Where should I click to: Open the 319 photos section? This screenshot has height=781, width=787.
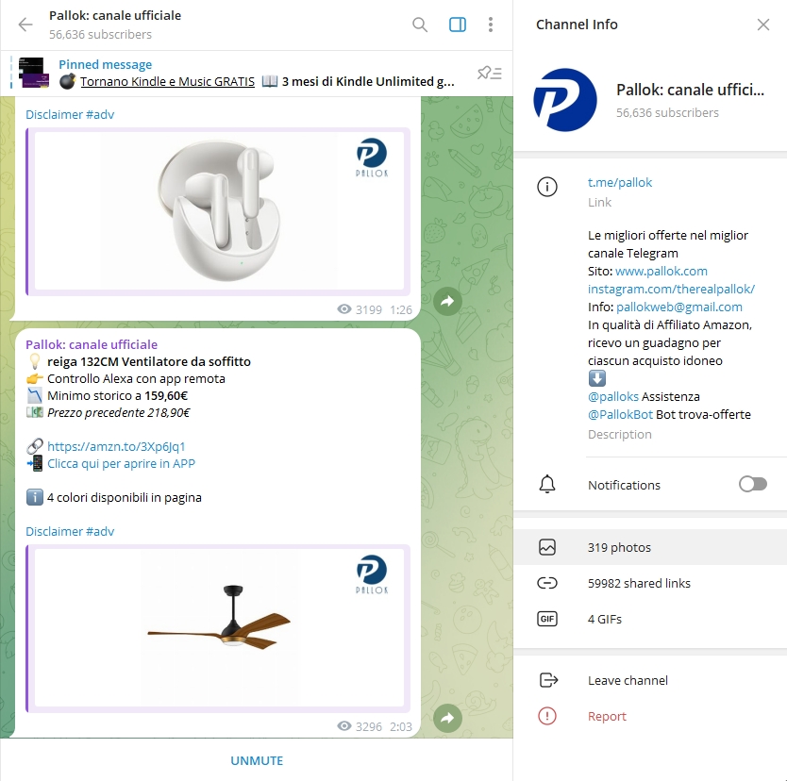point(650,547)
